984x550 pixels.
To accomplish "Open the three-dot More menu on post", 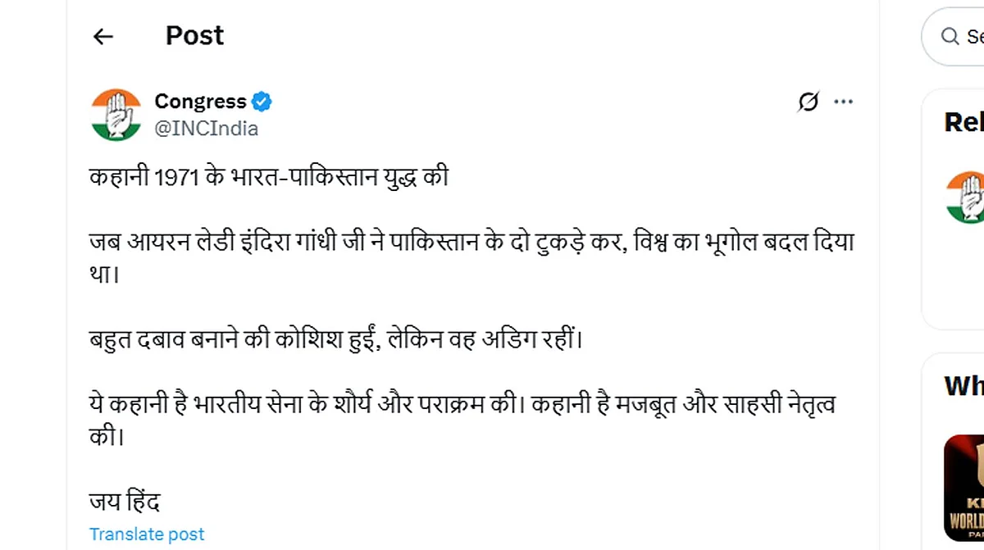I will 843,102.
